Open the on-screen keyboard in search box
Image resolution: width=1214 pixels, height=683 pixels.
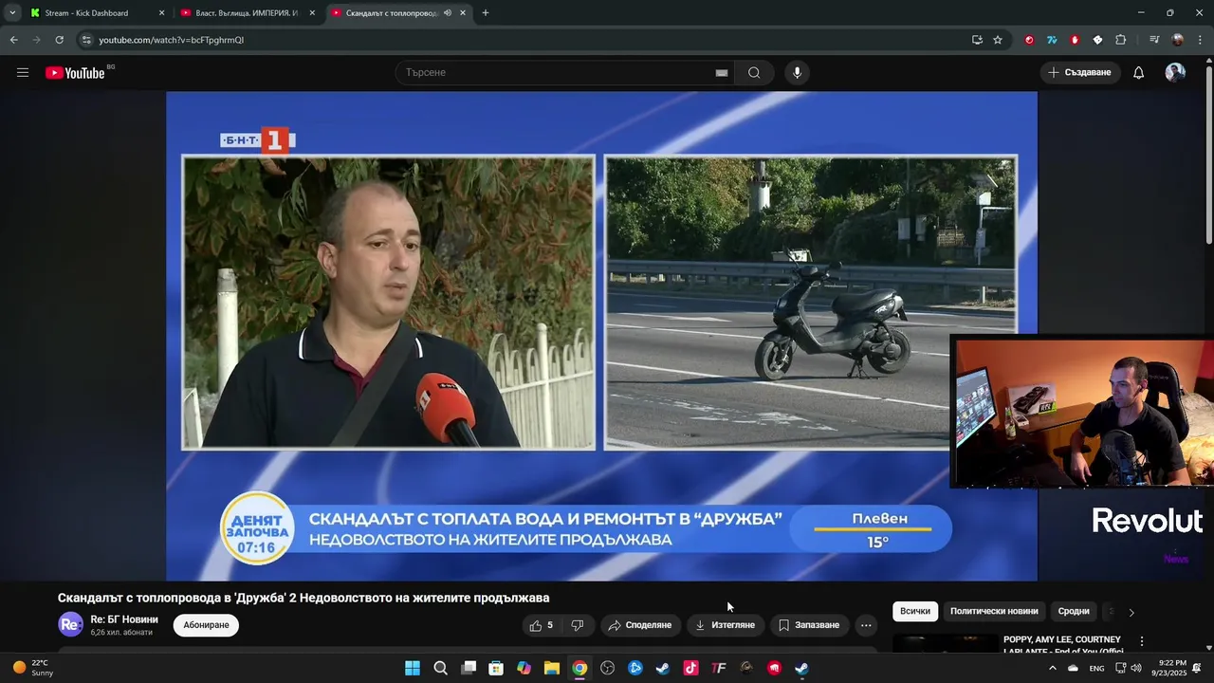[721, 73]
